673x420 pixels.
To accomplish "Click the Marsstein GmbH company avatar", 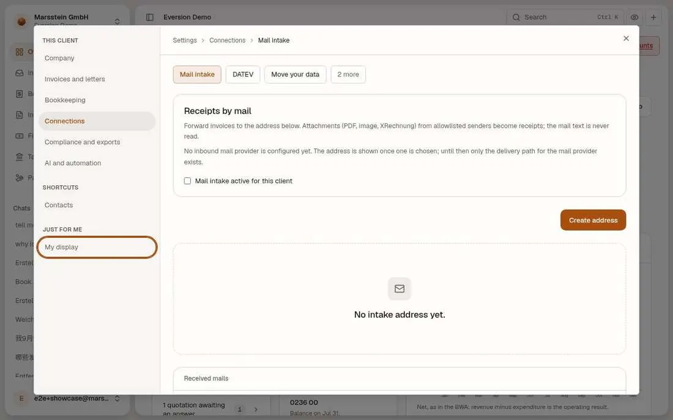I will coord(21,21).
